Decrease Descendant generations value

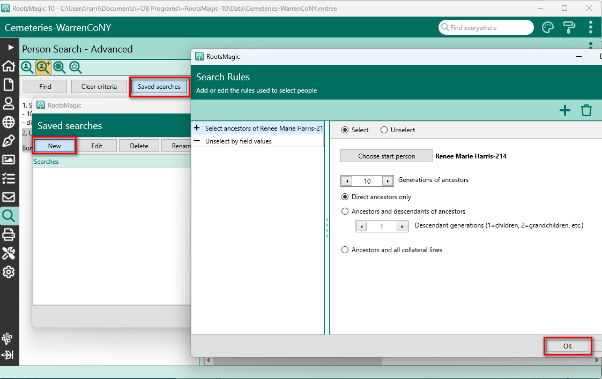click(361, 226)
